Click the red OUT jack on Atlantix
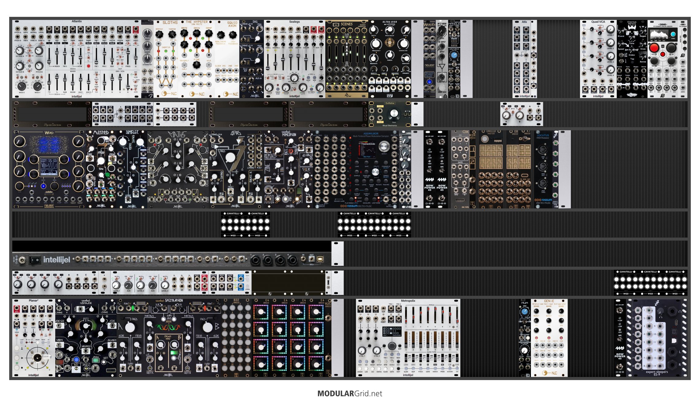Screen dimensions: 700x400 [136, 29]
